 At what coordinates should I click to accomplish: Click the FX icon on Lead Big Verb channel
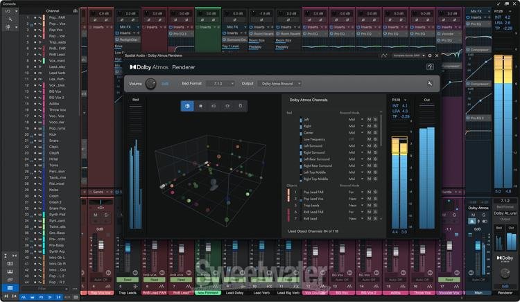coord(296,286)
